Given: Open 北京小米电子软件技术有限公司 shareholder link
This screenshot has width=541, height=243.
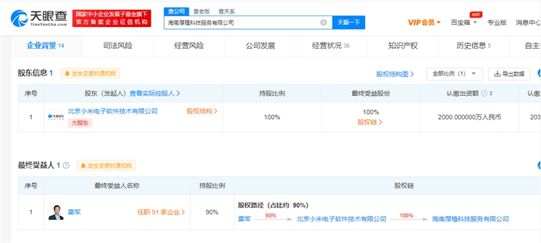Looking at the screenshot, I should point(113,111).
